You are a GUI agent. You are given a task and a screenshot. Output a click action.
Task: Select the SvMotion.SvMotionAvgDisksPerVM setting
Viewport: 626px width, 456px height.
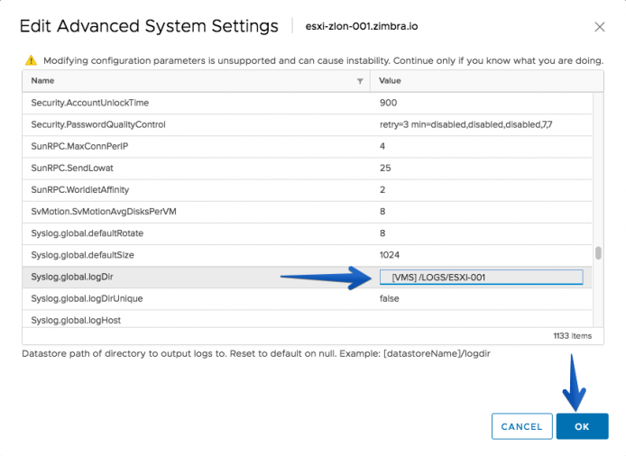[x=307, y=212]
